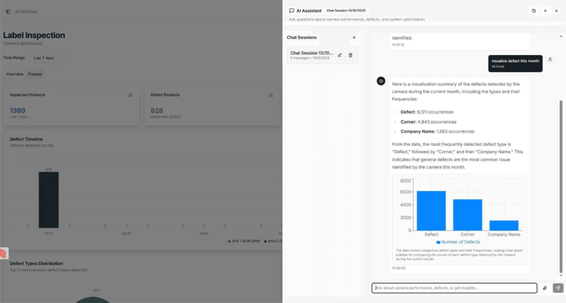Delete the chat session with the trash icon
The width and height of the screenshot is (566, 303).
351,55
